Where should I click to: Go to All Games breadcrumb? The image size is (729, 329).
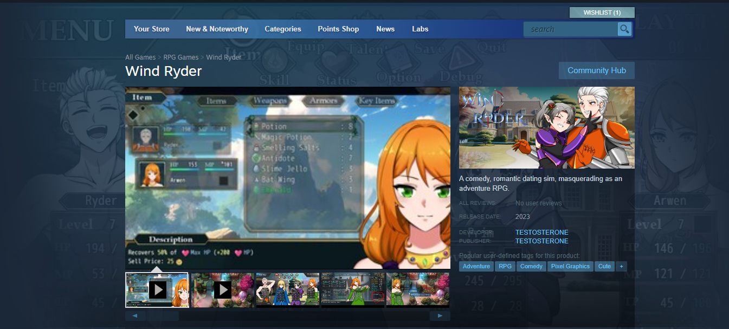tap(140, 57)
